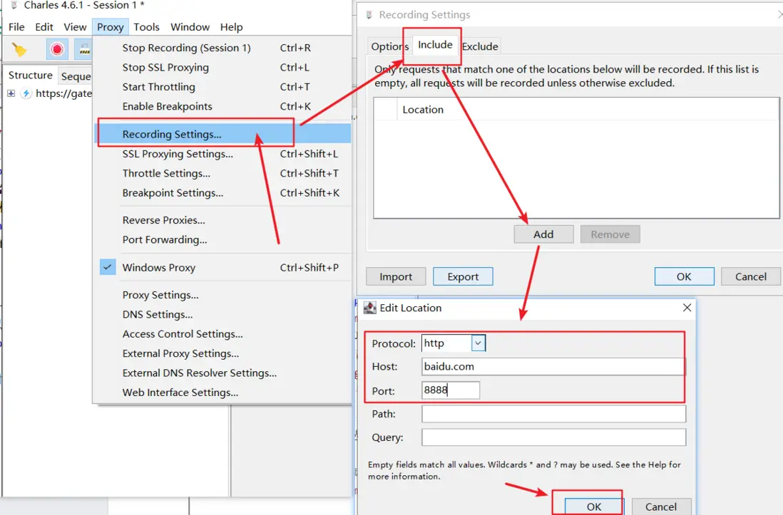This screenshot has height=515, width=783.
Task: Click the Edit Location dialog icon
Action: click(x=370, y=308)
